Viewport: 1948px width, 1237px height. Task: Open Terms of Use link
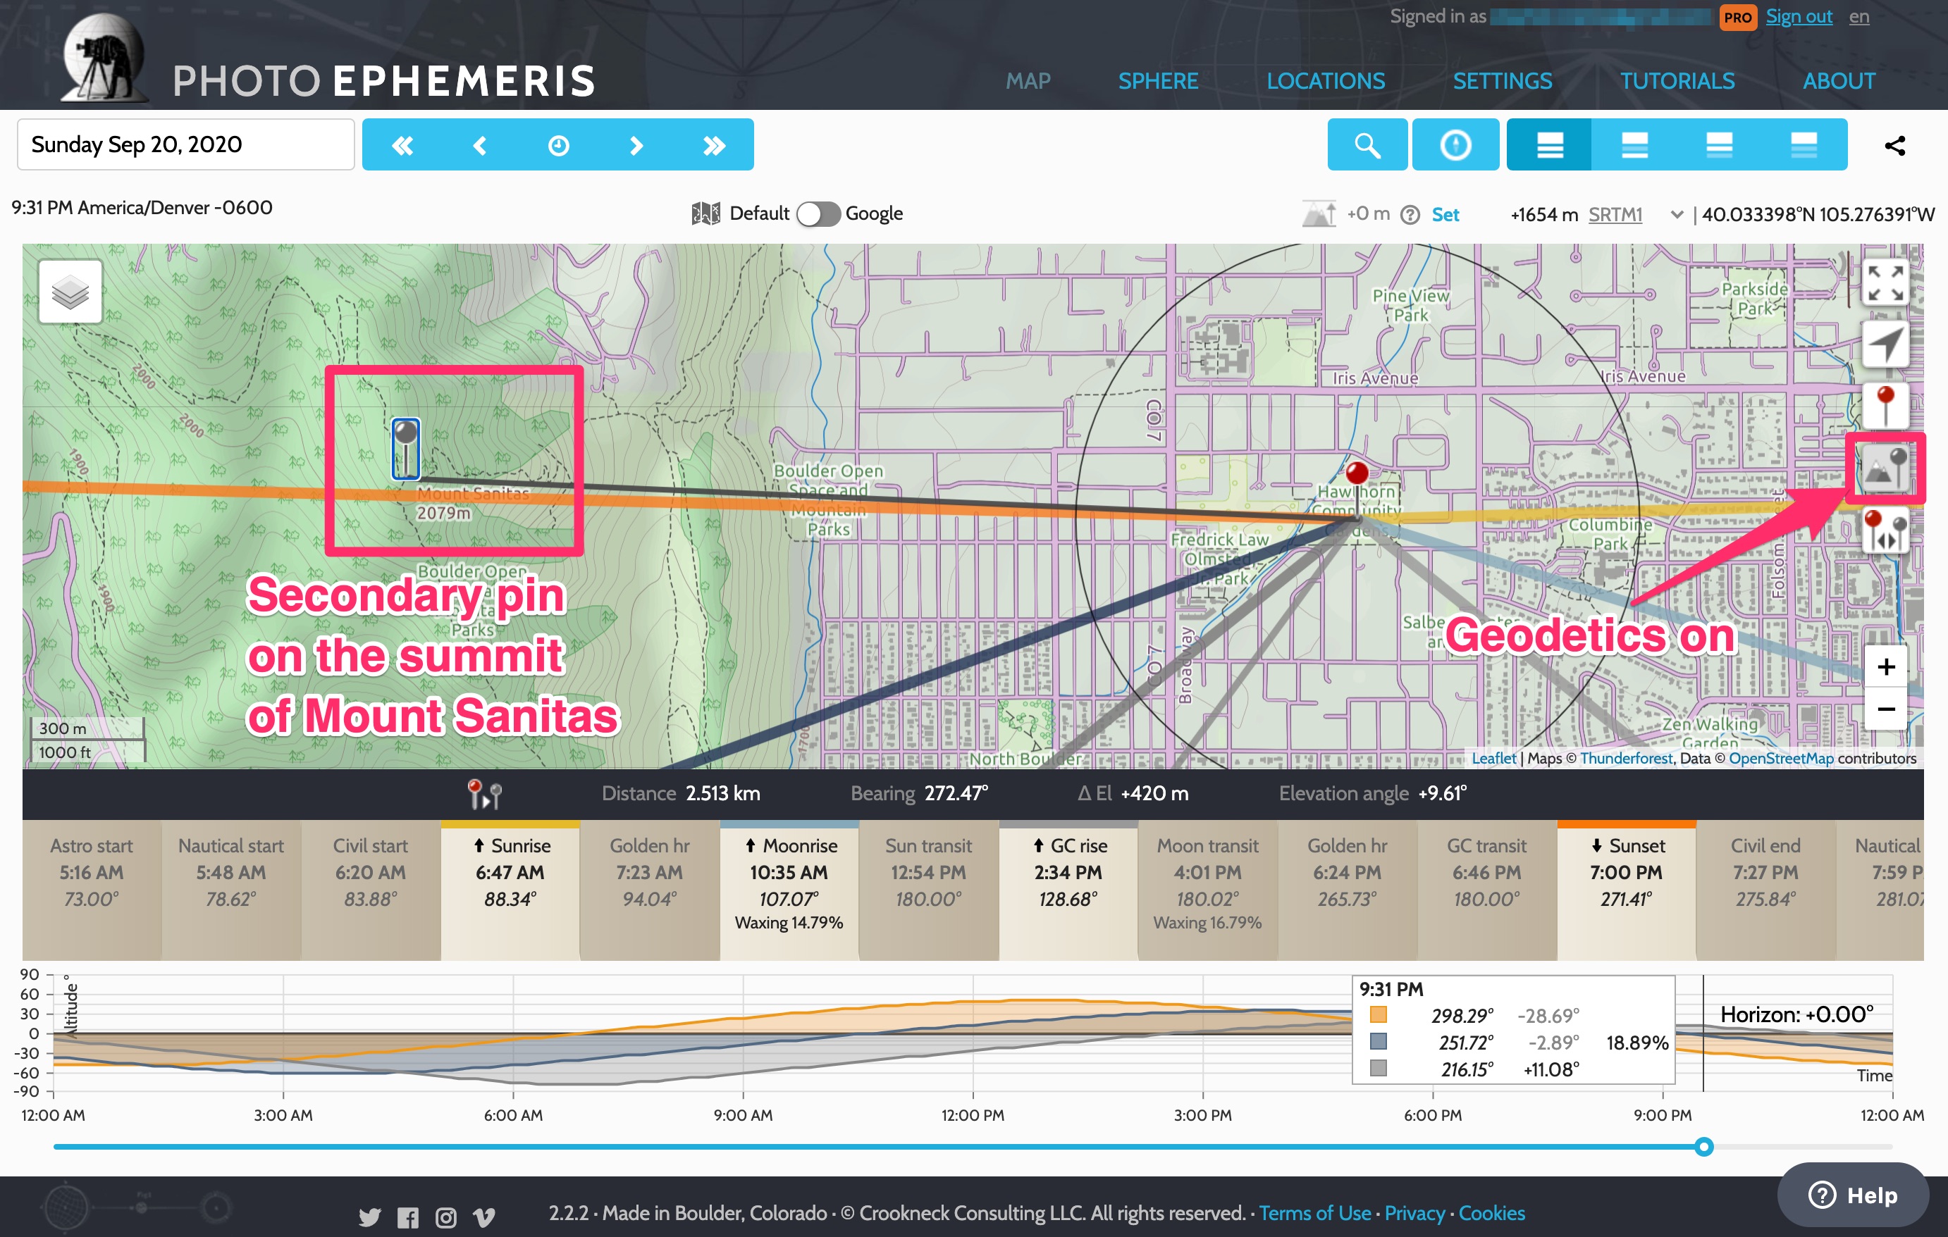[1314, 1214]
